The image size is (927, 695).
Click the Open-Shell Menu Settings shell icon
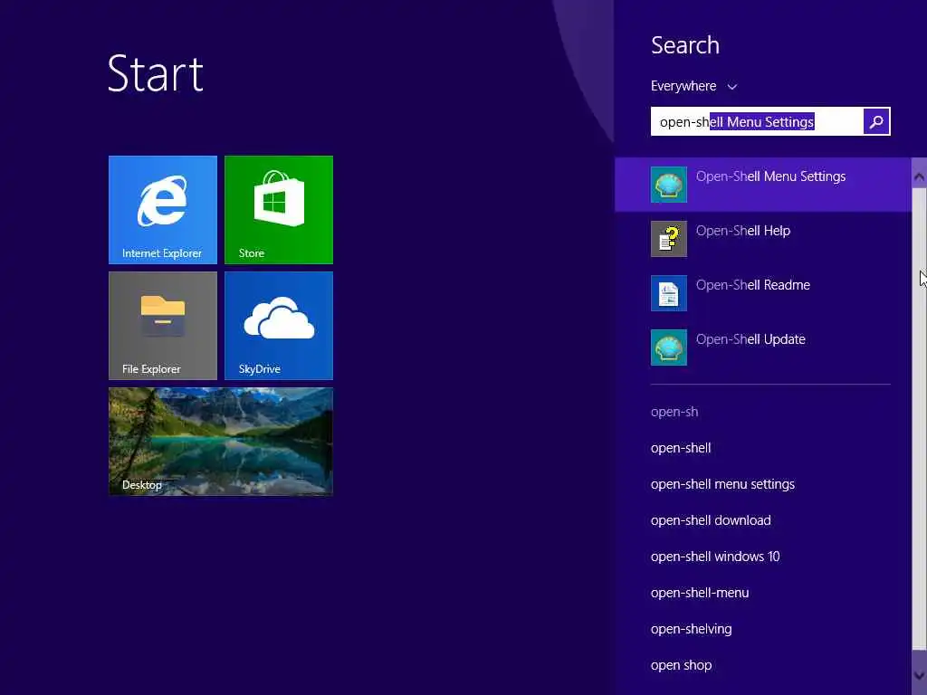(x=669, y=185)
